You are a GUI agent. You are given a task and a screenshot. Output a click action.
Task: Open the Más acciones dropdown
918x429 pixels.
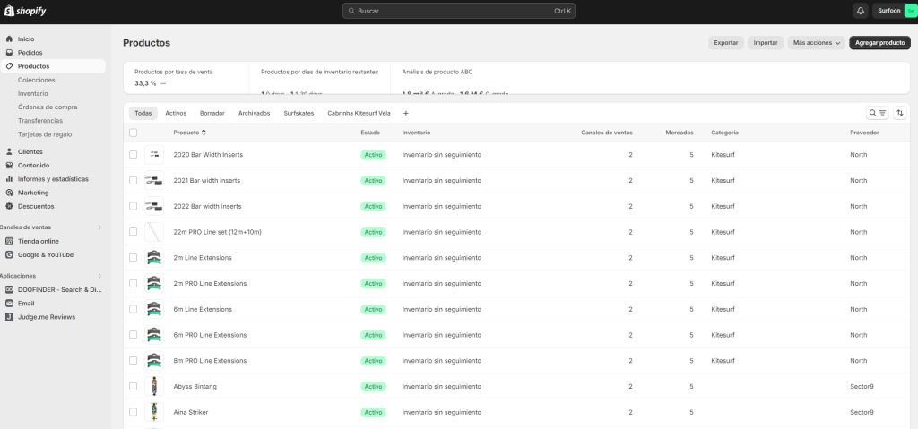[x=816, y=42]
